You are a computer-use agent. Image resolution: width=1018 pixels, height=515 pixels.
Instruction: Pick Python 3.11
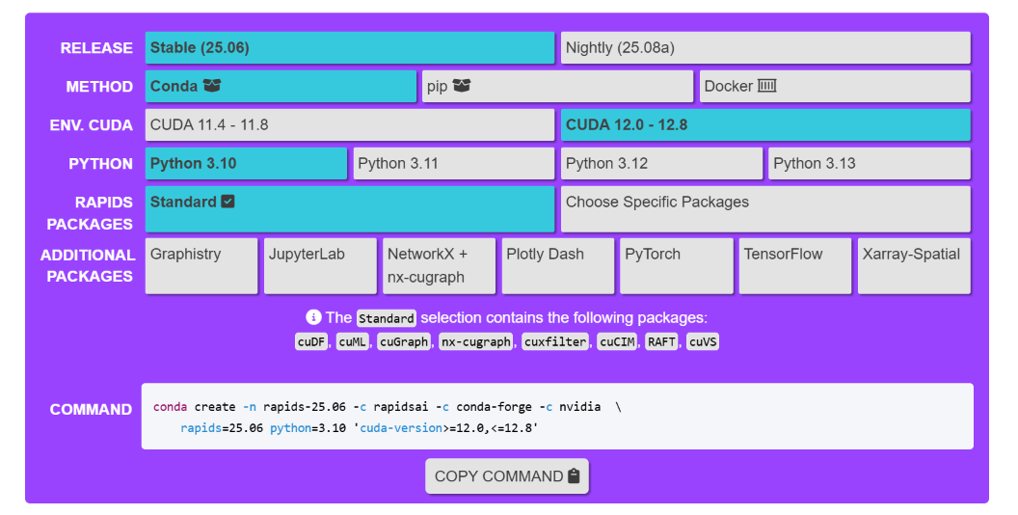(454, 164)
